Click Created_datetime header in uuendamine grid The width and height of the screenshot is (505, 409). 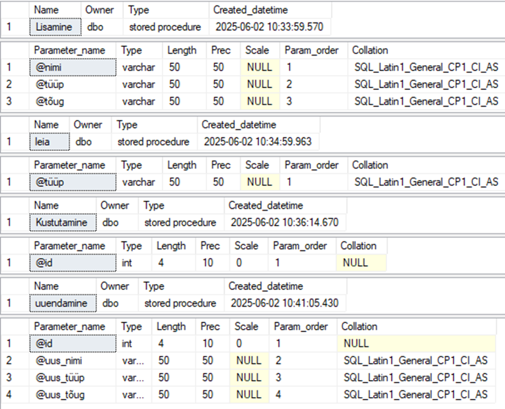click(266, 286)
